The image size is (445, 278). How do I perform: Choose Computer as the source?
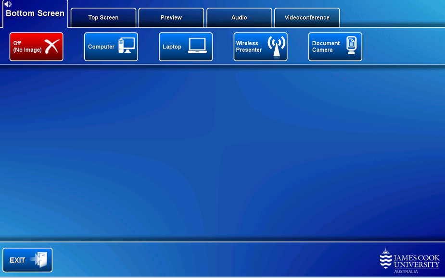pyautogui.click(x=111, y=47)
